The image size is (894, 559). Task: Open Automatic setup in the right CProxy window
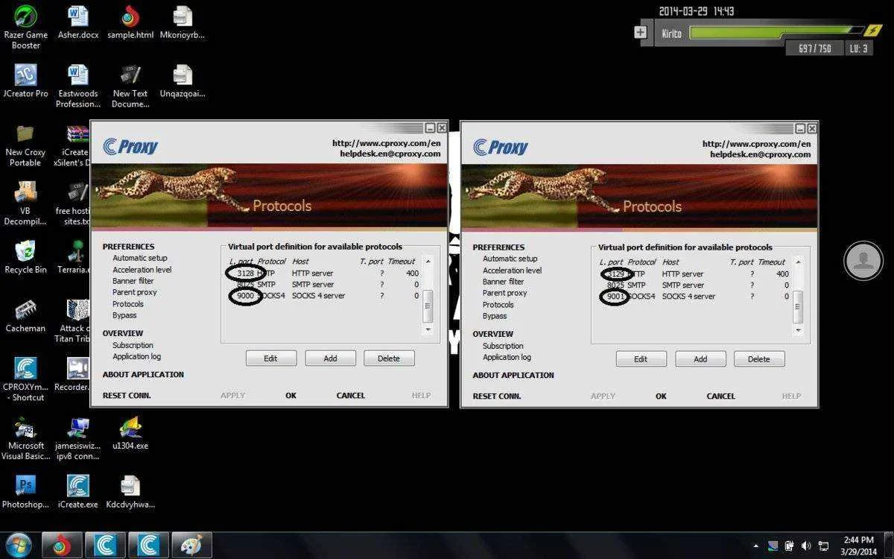[x=510, y=259]
